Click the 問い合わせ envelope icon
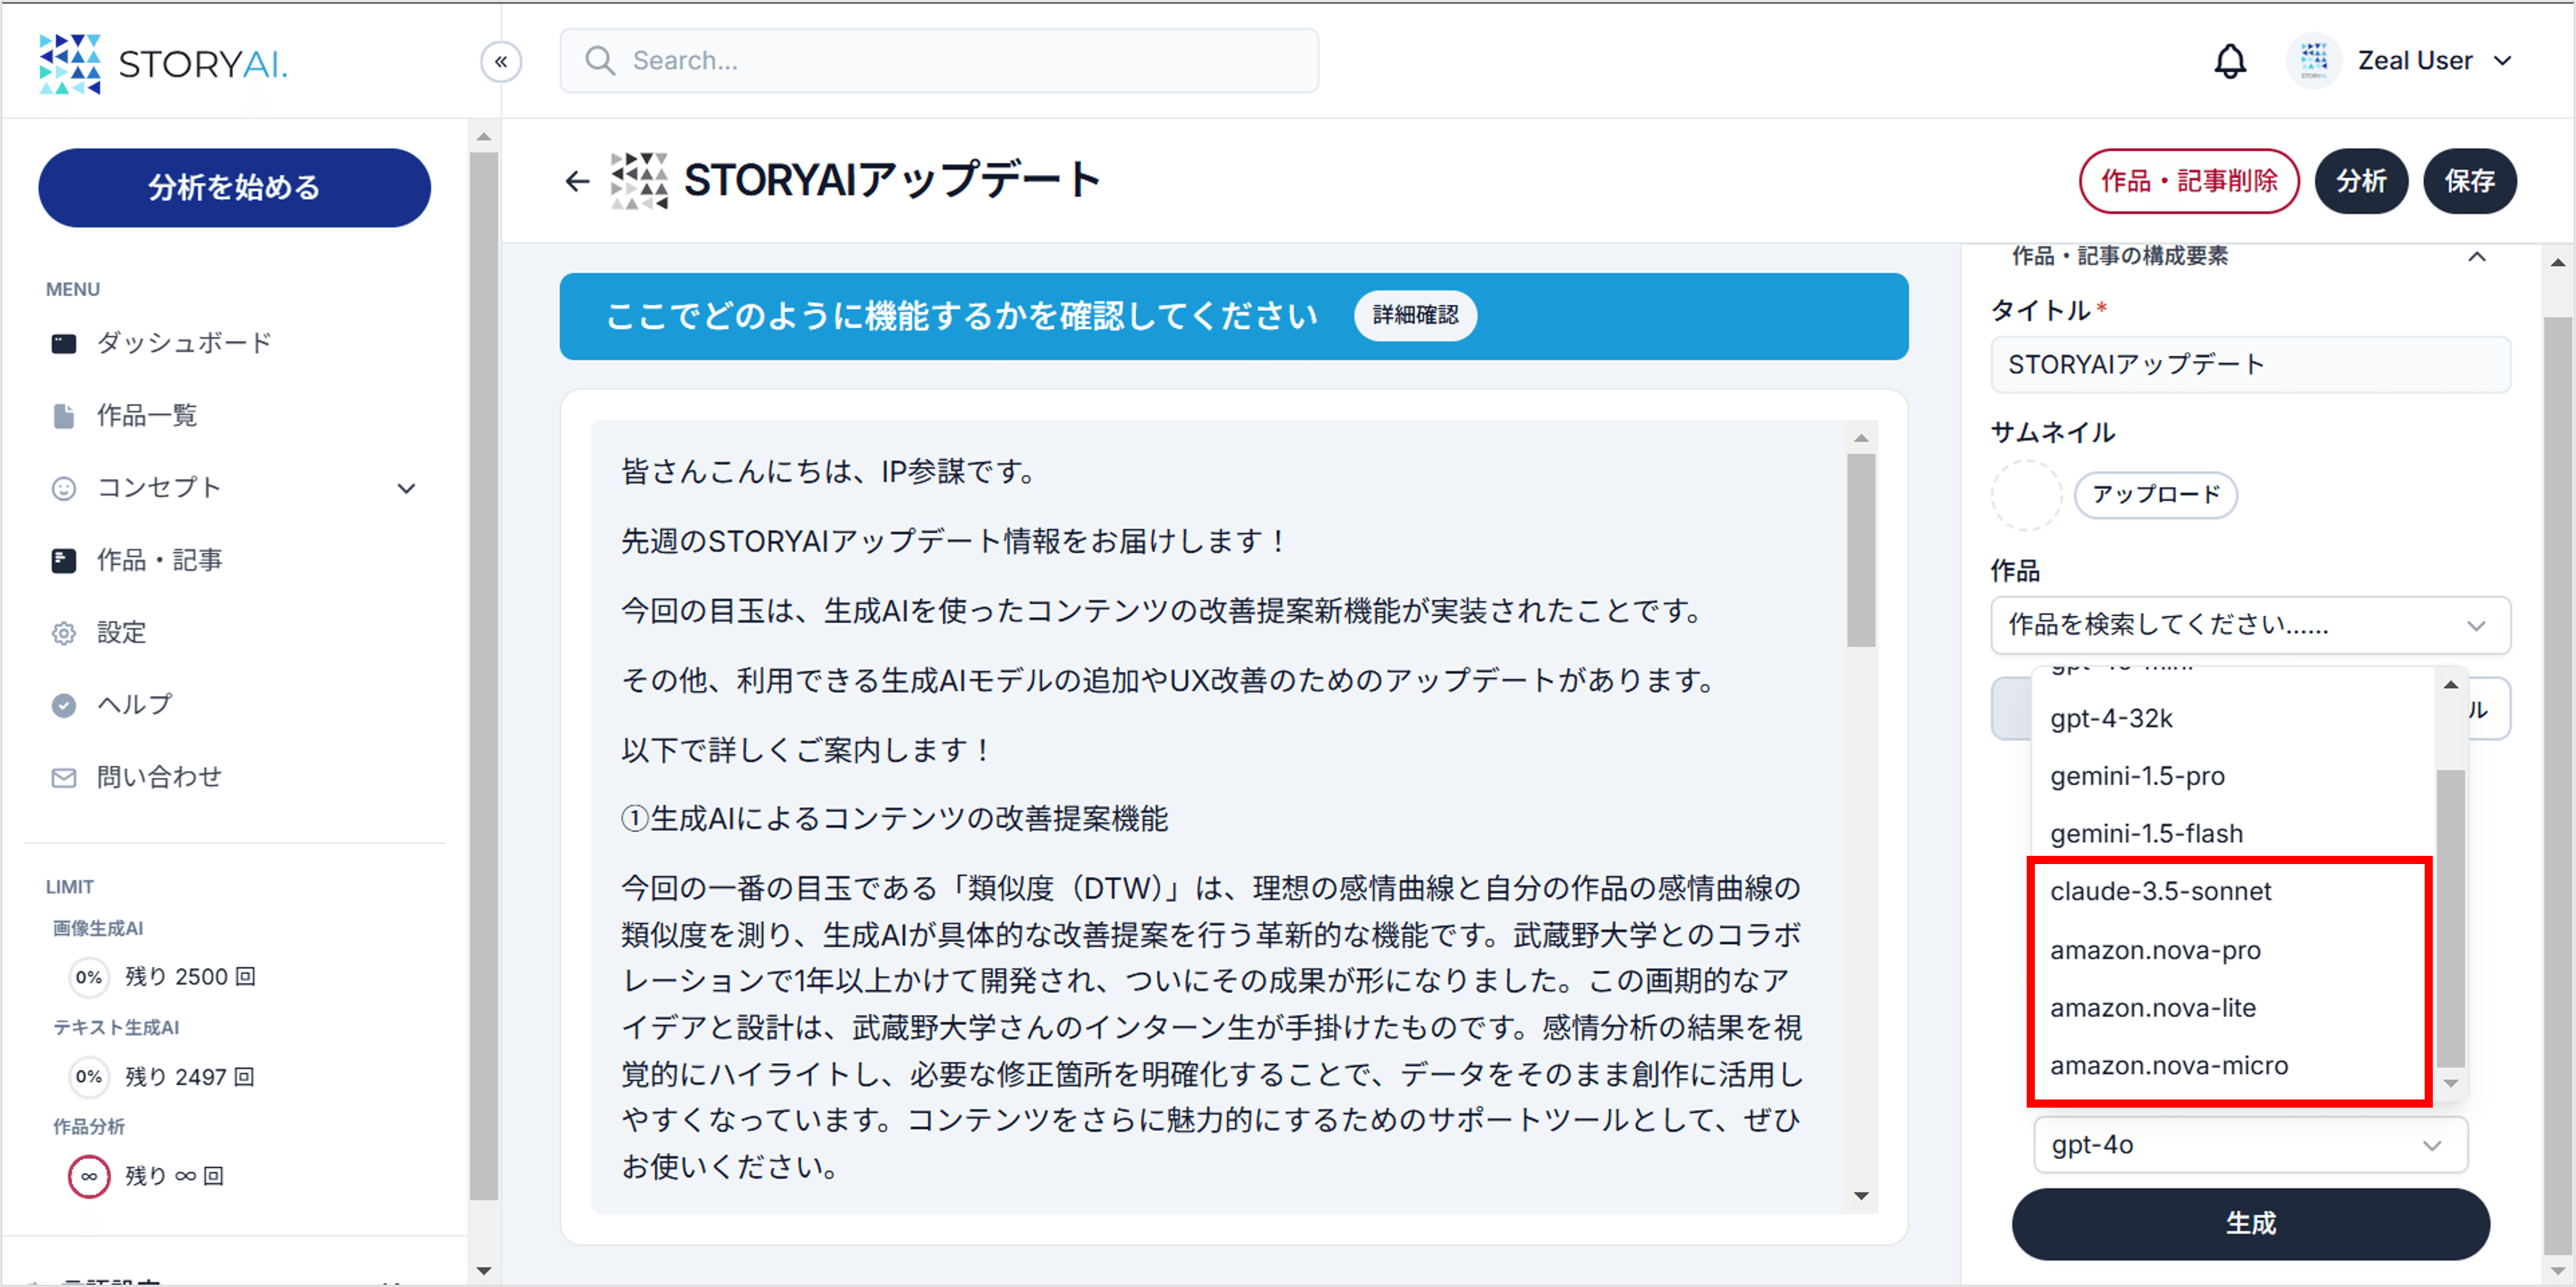The width and height of the screenshot is (2576, 1287). coord(63,777)
